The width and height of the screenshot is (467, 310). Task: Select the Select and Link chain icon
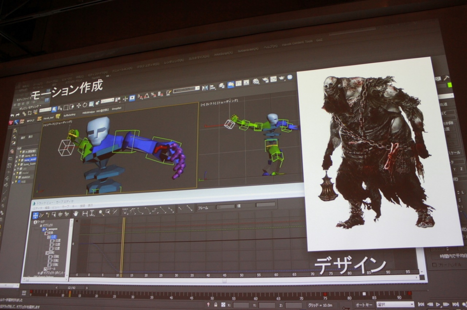click(24, 114)
